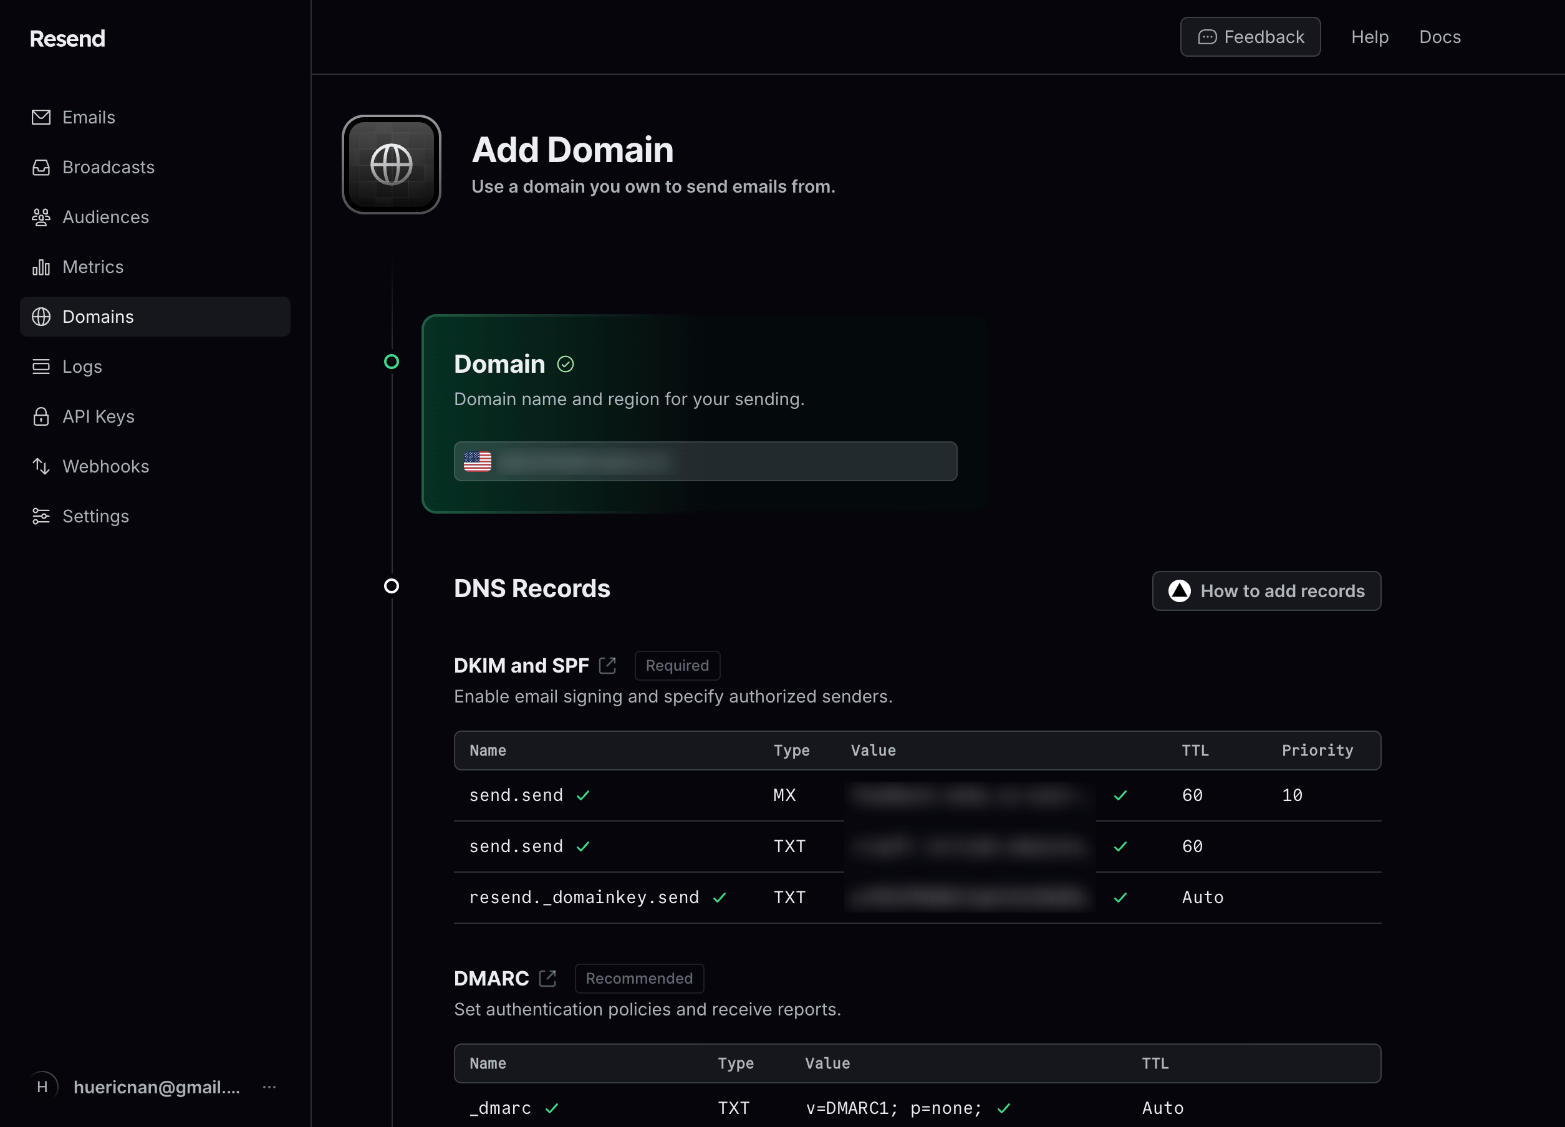Click the Feedback button
Image resolution: width=1565 pixels, height=1127 pixels.
[x=1250, y=37]
